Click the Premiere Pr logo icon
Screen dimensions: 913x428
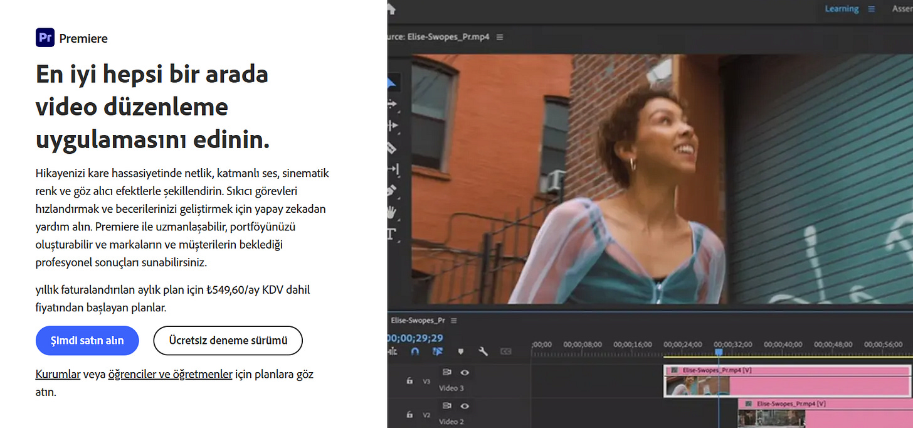coord(45,38)
